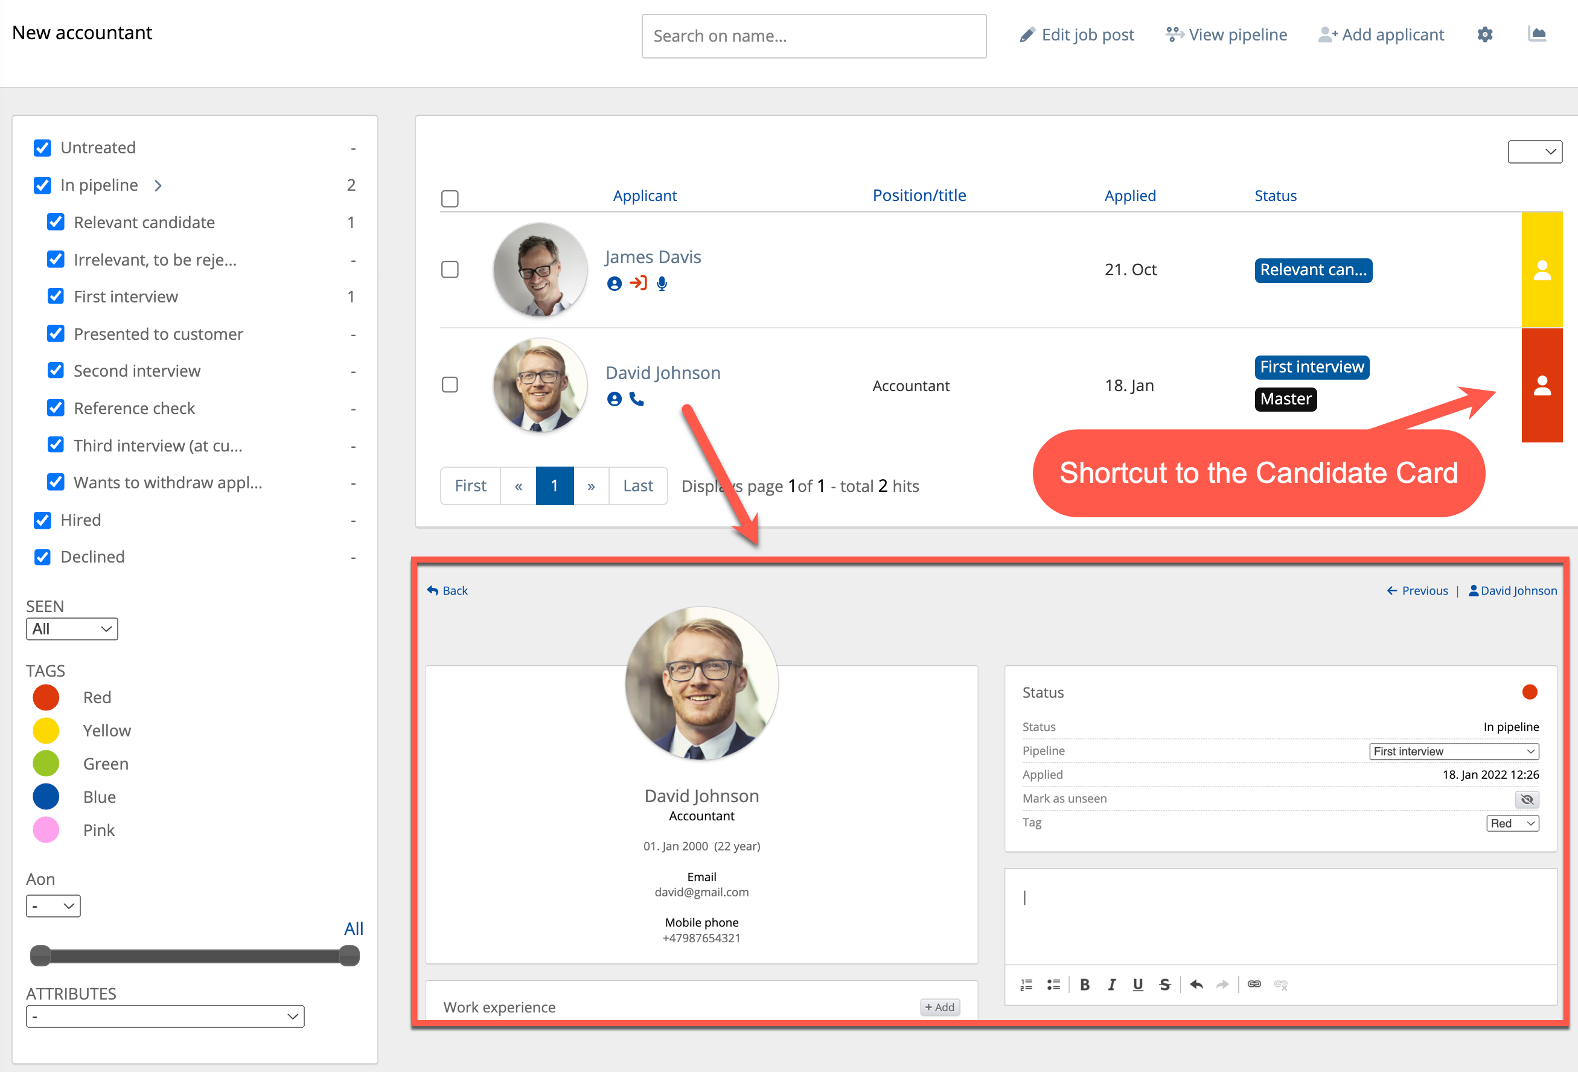The image size is (1578, 1072).
Task: Click Edit job post
Action: (x=1078, y=34)
